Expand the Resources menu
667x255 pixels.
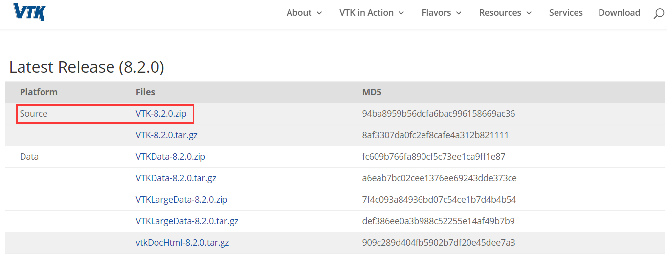505,13
